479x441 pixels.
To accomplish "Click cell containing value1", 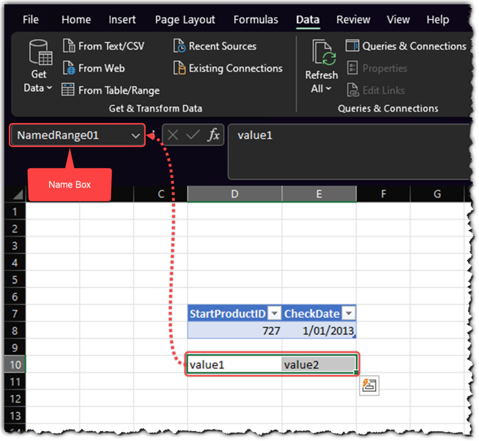I will tap(234, 364).
